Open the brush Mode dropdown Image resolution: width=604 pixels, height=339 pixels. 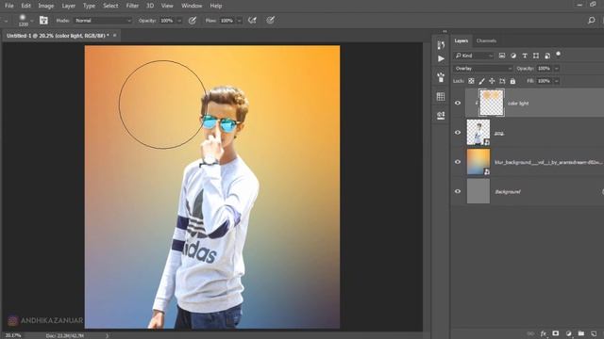click(103, 21)
